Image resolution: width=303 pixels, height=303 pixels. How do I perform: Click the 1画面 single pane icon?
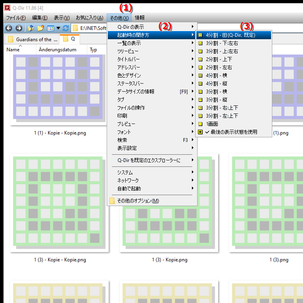[x=200, y=124]
